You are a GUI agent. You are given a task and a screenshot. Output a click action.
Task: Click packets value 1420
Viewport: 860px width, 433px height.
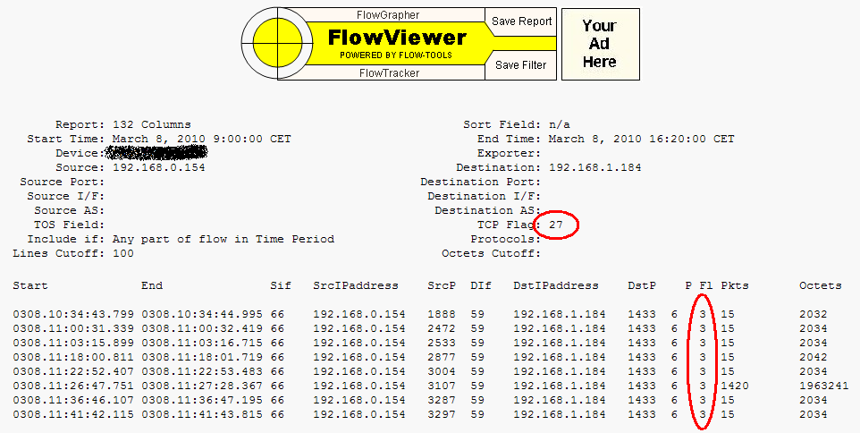tap(735, 386)
